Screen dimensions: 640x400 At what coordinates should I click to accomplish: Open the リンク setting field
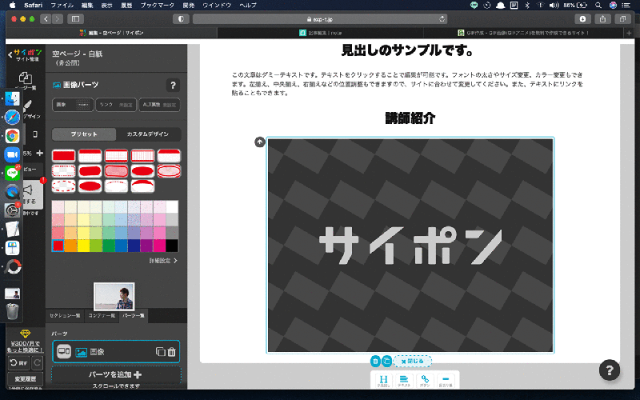tap(116, 105)
